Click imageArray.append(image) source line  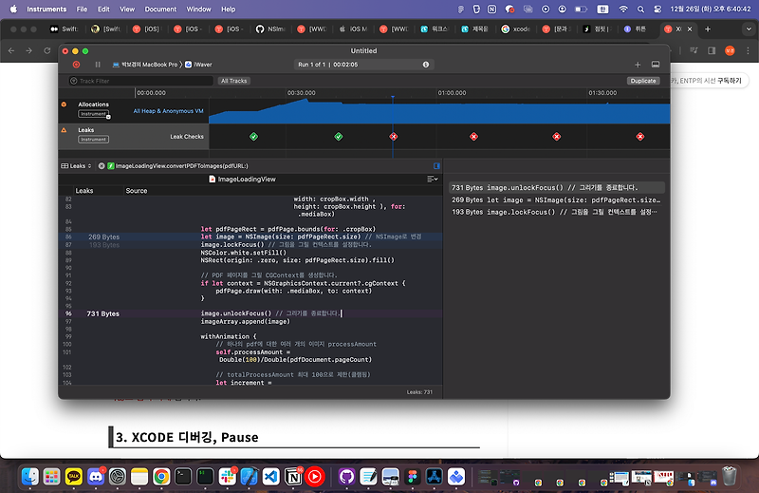[246, 321]
